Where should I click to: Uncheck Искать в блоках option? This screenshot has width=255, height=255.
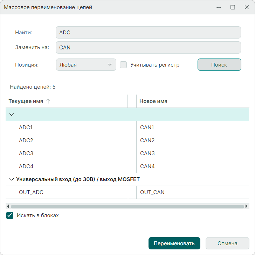(x=10, y=215)
